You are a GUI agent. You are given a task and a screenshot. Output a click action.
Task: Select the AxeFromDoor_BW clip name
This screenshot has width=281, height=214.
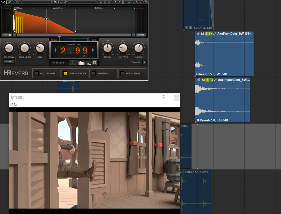click(x=235, y=34)
